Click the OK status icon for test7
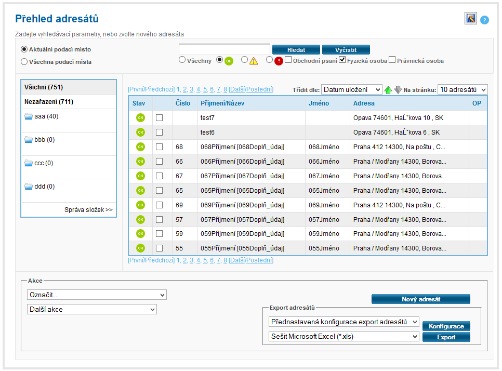Screen dimensions: 502x371 [140, 118]
